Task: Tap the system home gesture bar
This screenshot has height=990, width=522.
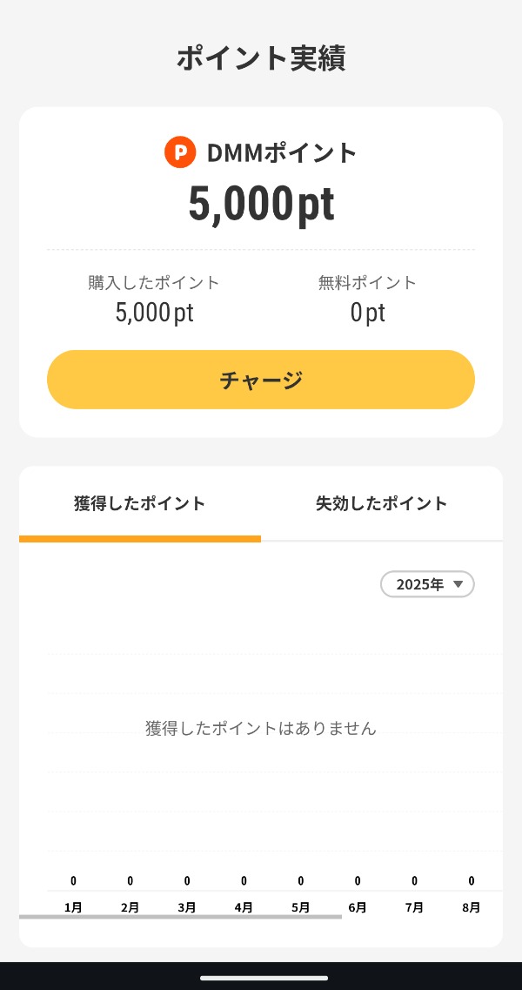Action: [x=264, y=978]
